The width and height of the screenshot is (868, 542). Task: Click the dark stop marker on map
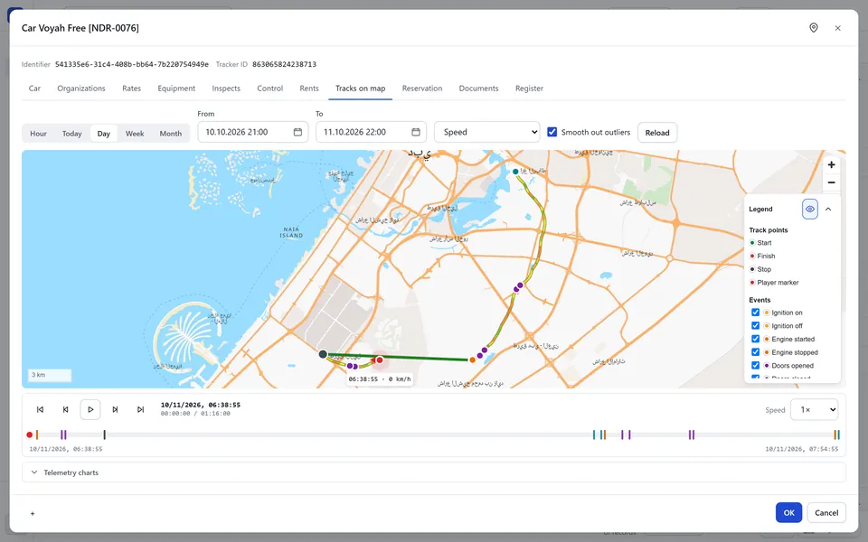tap(324, 354)
